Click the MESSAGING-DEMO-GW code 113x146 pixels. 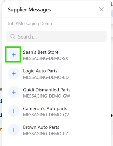point(46,96)
